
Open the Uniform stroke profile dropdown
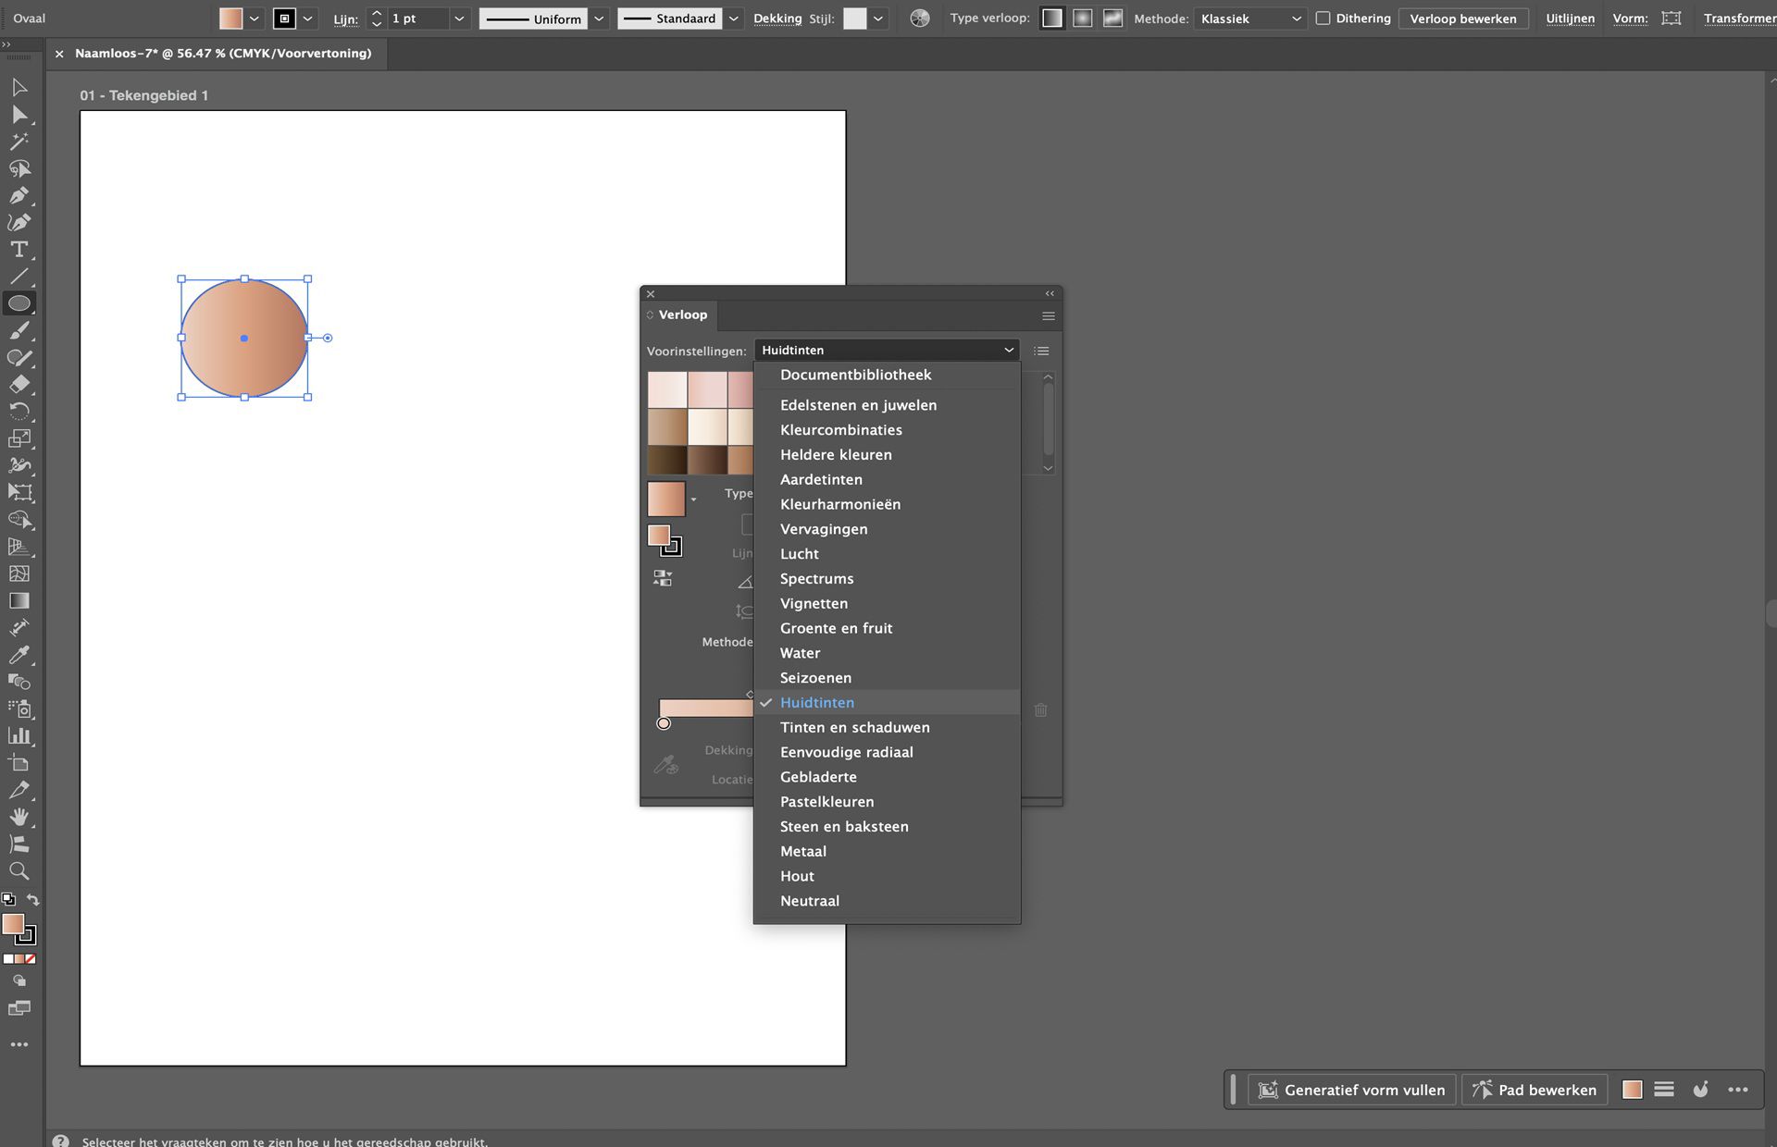click(x=600, y=18)
